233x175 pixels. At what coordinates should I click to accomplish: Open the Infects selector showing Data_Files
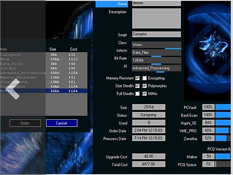(157, 53)
